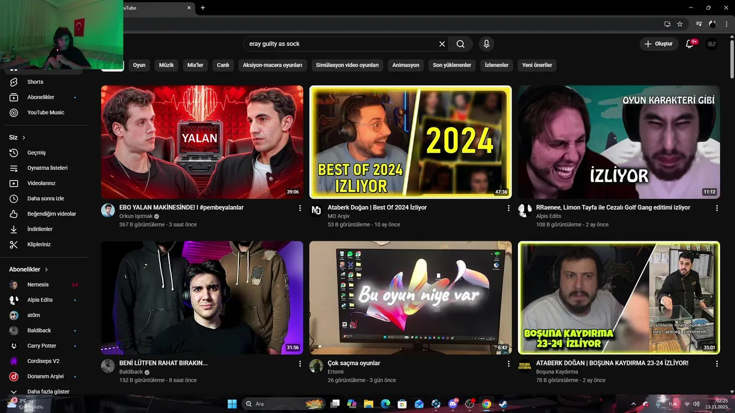735x413 pixels.
Task: Open options for Ataberk Doğan Best Of 2024
Action: (508, 208)
